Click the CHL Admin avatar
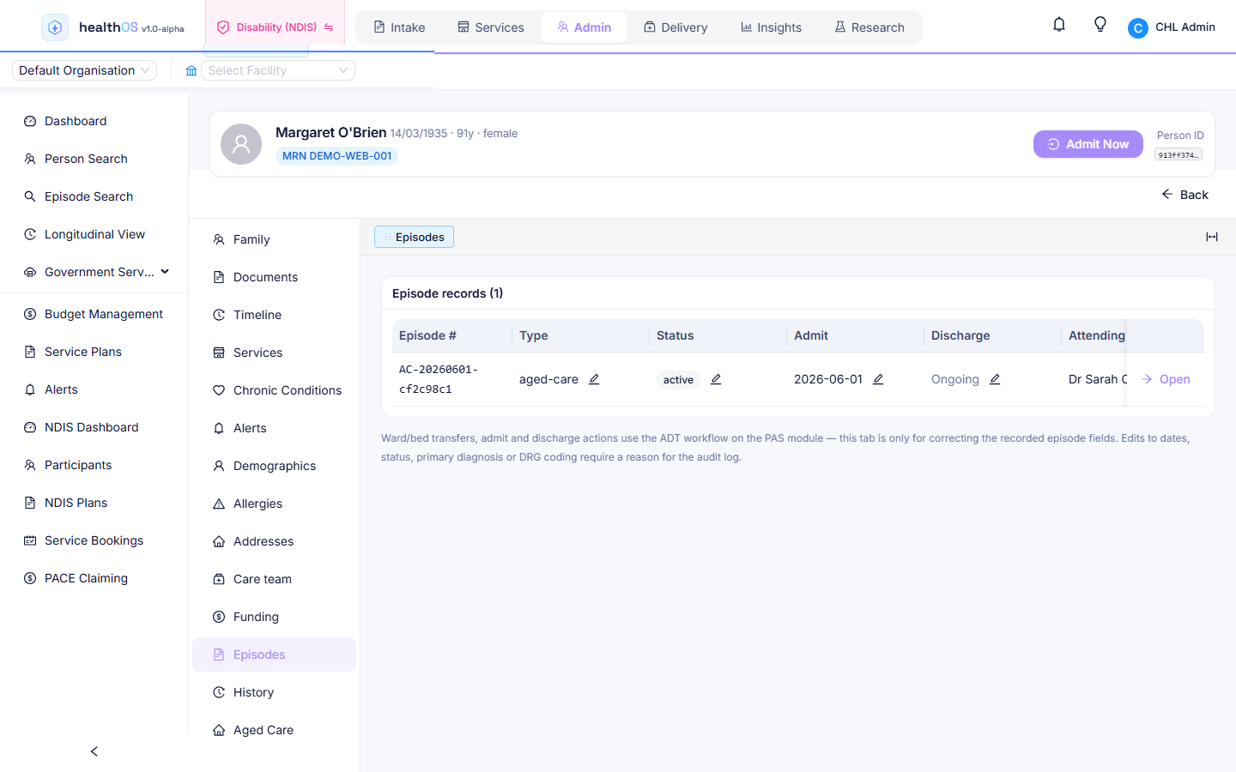1236x772 pixels. pyautogui.click(x=1138, y=28)
